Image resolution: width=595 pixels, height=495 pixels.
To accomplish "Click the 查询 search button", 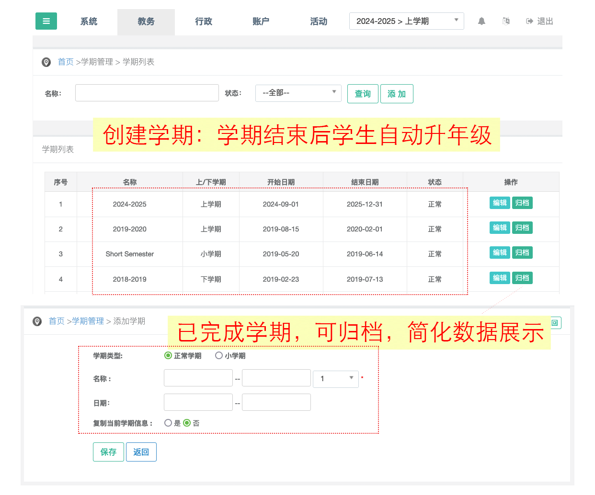I will coord(363,94).
